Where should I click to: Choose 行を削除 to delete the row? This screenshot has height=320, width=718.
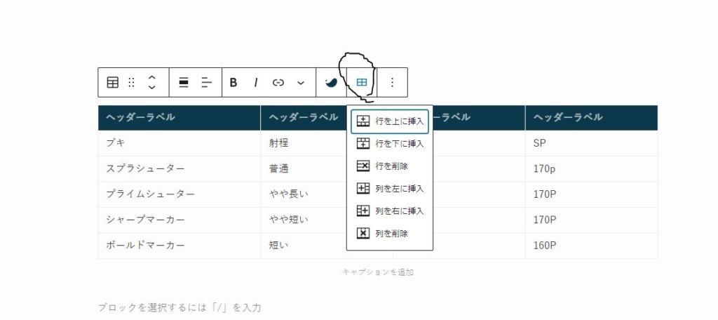[390, 166]
